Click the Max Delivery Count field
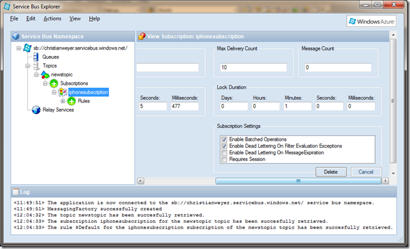Screen dimensions: 410x249 [253, 68]
